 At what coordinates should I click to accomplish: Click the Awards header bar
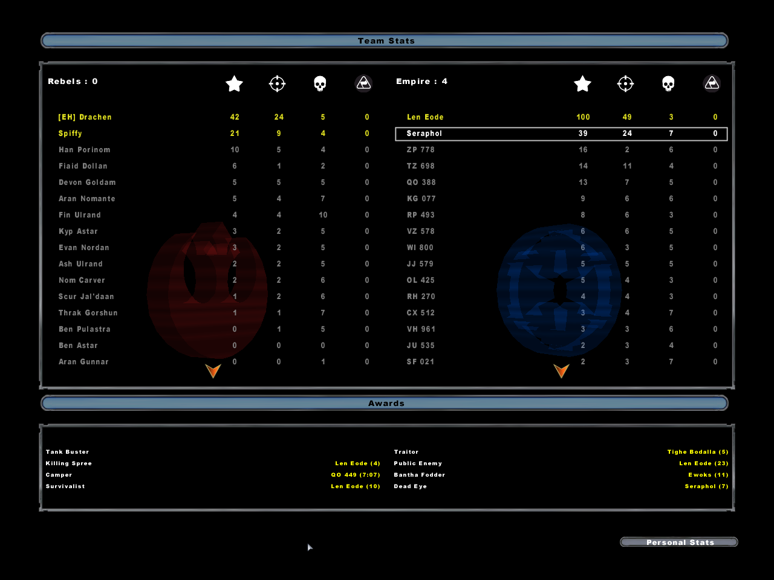[385, 403]
